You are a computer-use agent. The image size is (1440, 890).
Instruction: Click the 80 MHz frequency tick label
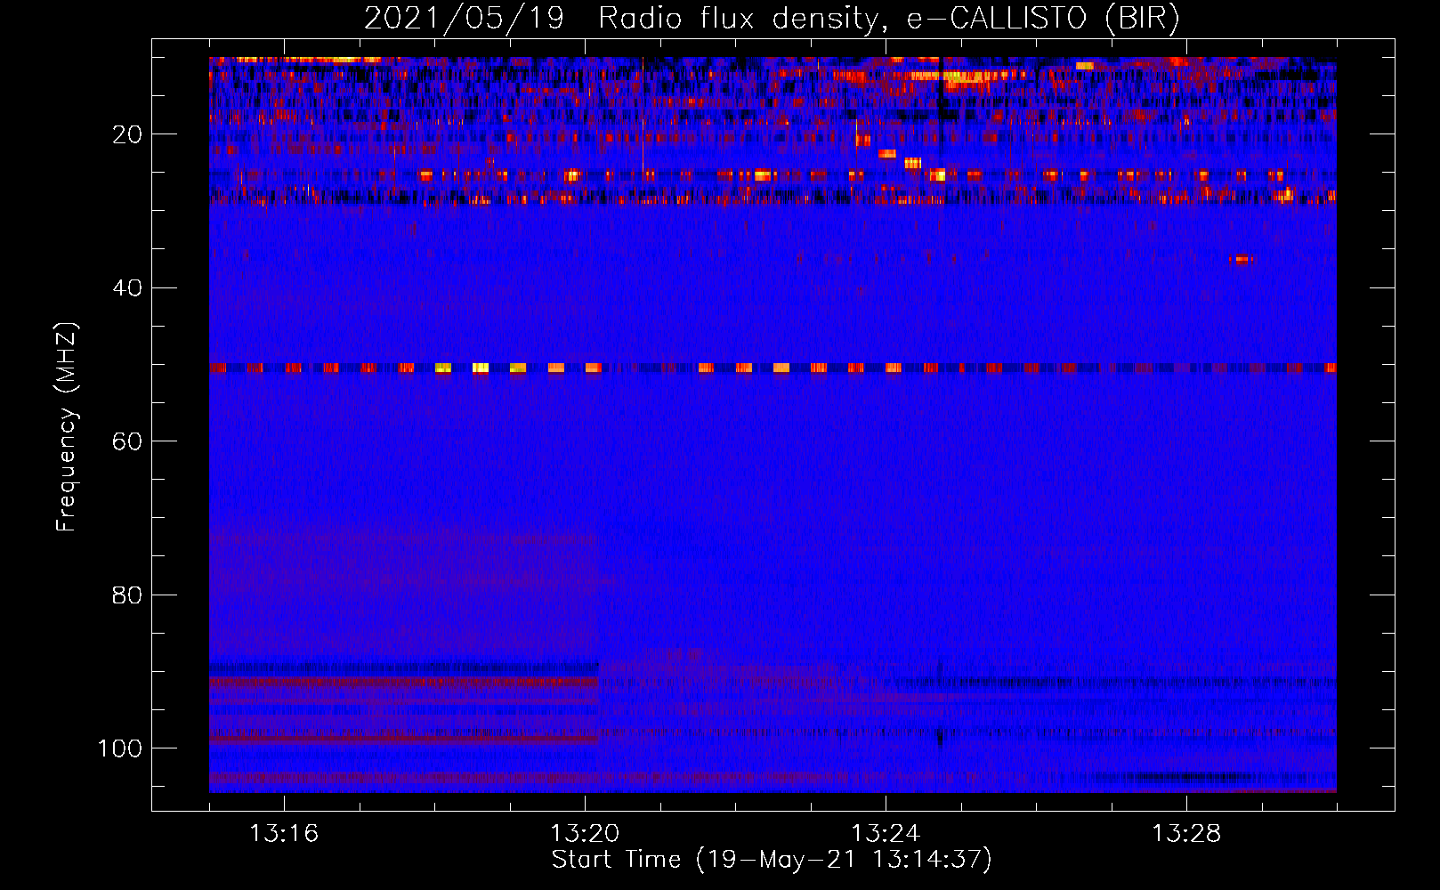coord(127,595)
